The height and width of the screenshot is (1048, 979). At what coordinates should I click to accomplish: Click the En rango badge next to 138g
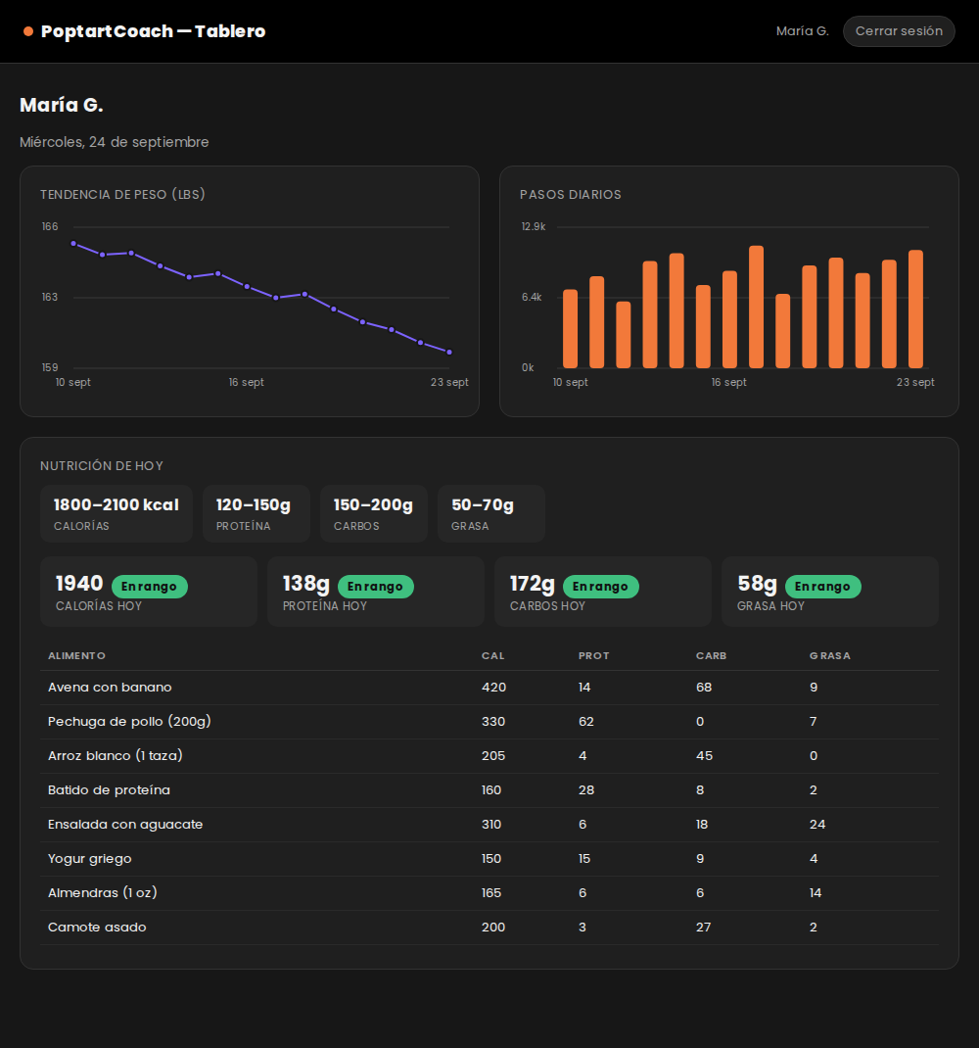tap(376, 586)
